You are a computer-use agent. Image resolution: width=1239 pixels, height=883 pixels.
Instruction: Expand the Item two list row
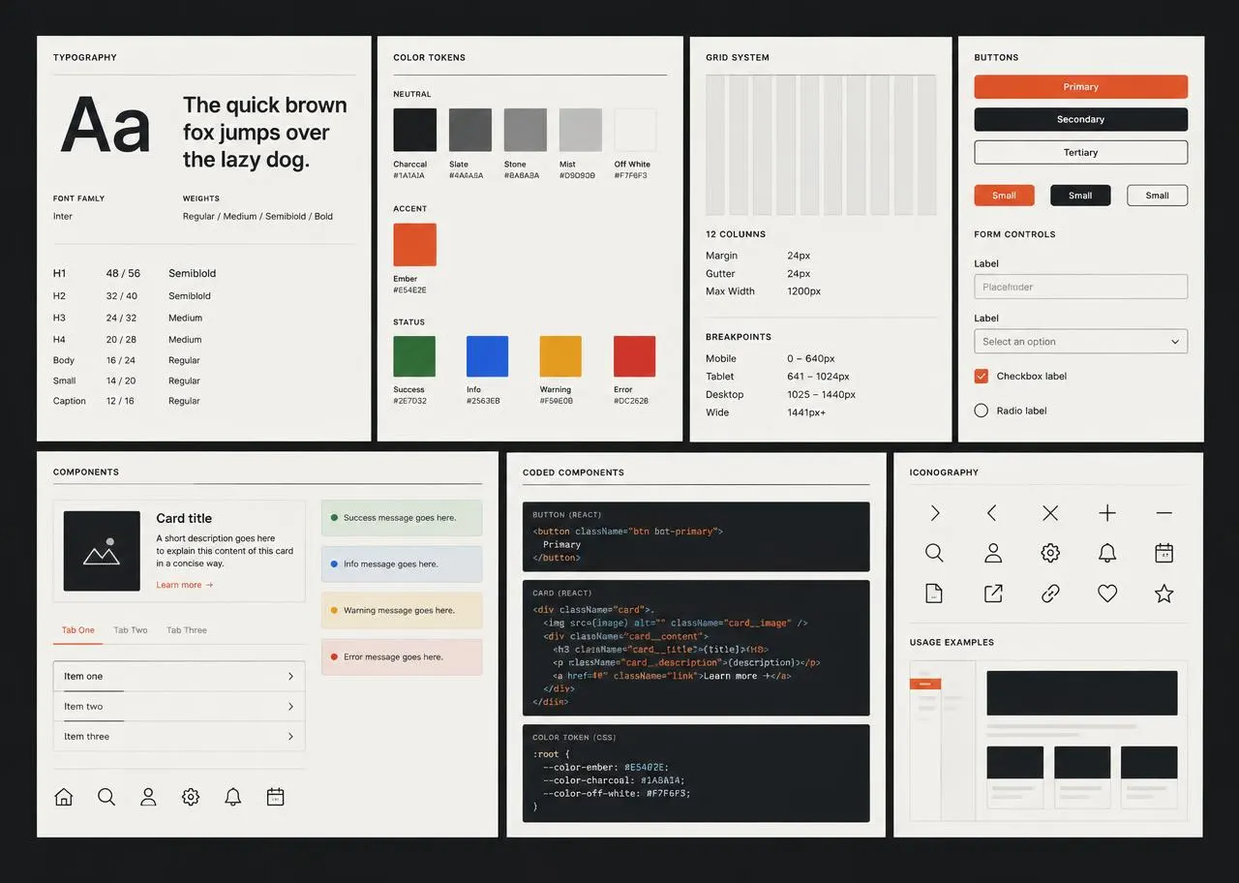click(179, 707)
